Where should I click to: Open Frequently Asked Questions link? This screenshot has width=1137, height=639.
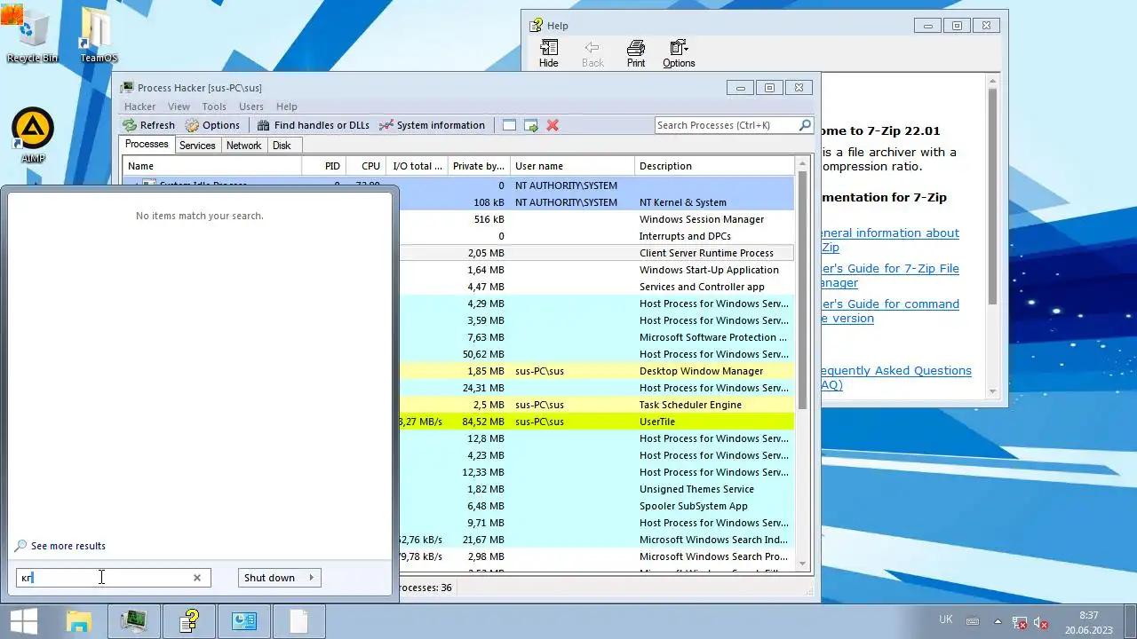(x=896, y=378)
